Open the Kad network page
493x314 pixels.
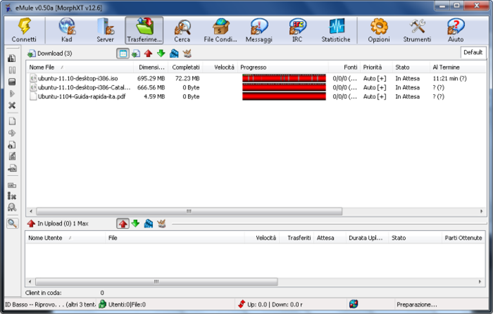coord(67,30)
